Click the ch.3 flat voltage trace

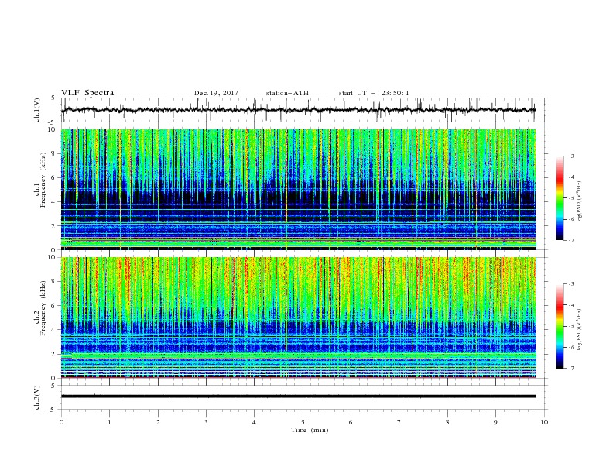click(298, 397)
